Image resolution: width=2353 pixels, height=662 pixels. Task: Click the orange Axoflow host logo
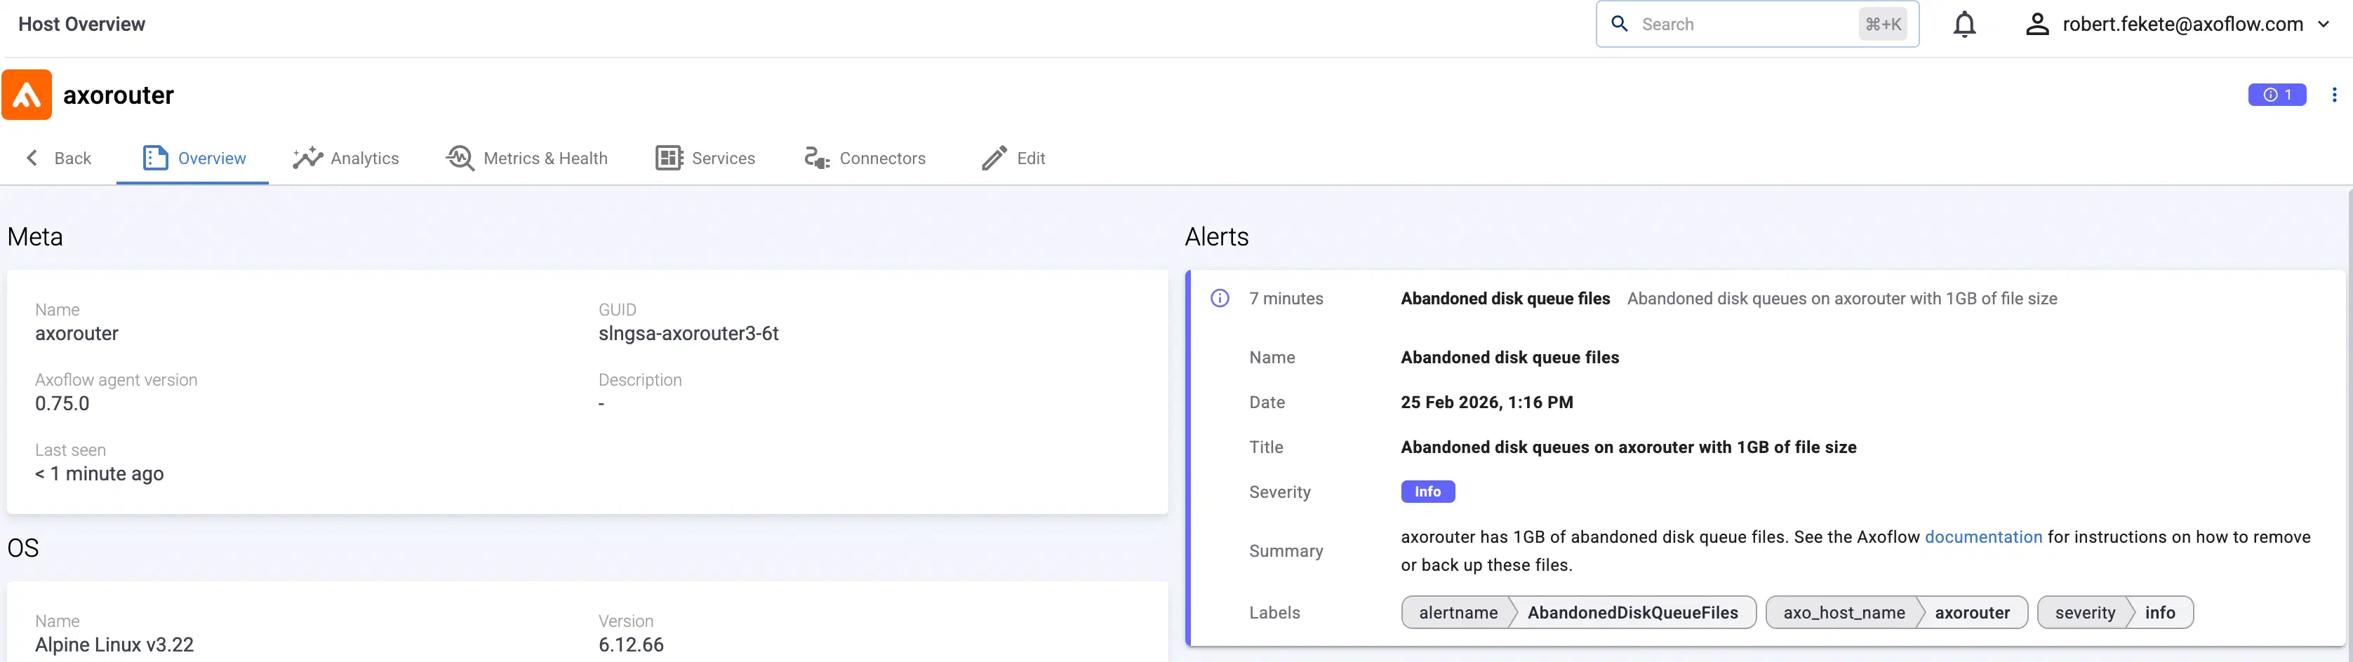tap(27, 95)
